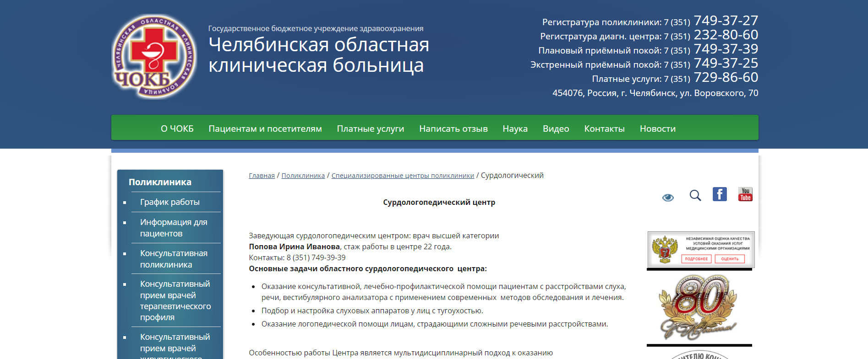Click the paid services phone 729-86-60
The image size is (868, 359).
pyautogui.click(x=726, y=77)
